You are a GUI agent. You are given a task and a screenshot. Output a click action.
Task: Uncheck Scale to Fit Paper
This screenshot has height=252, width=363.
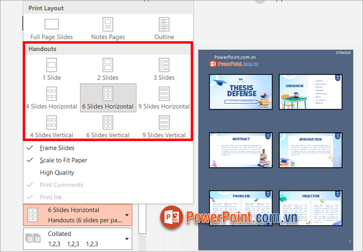(x=63, y=160)
